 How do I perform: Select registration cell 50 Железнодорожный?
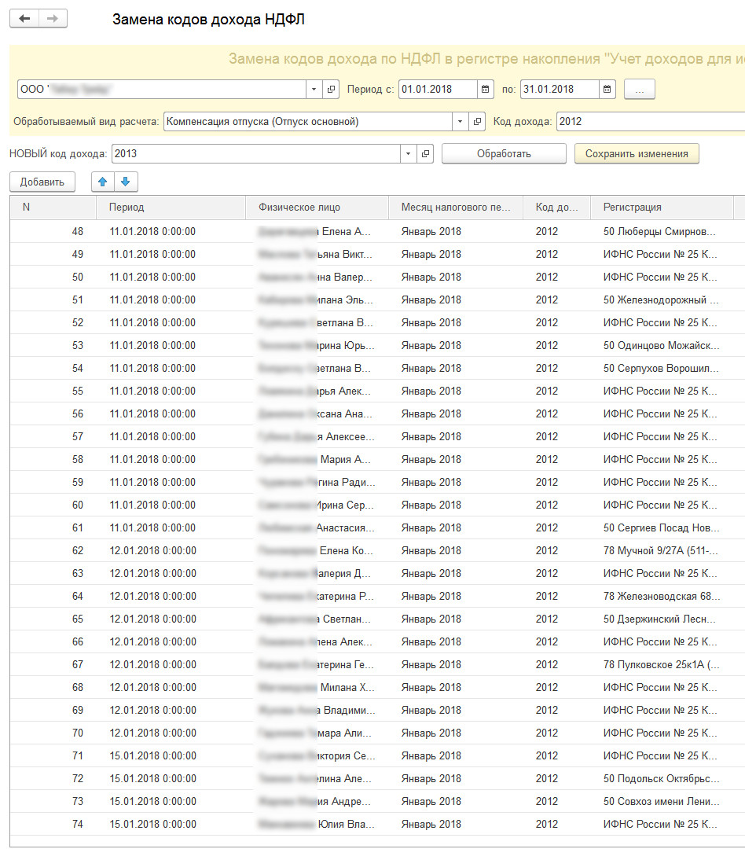pyautogui.click(x=661, y=300)
